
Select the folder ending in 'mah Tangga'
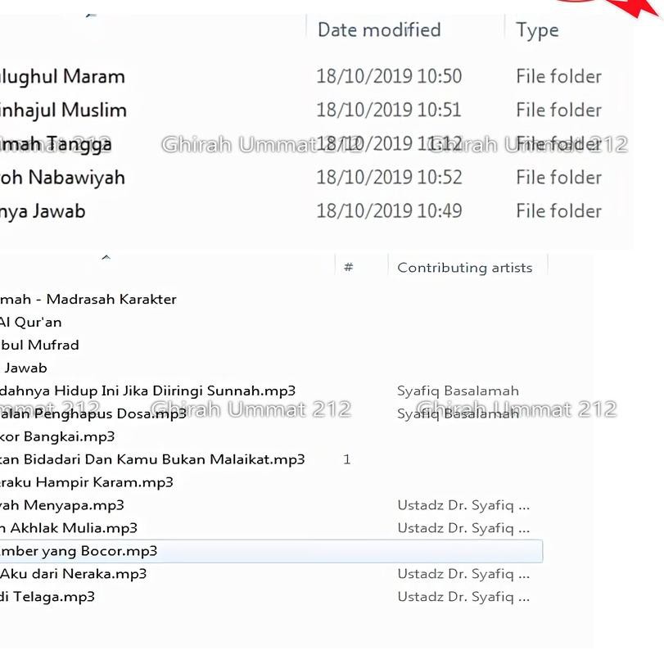click(56, 144)
